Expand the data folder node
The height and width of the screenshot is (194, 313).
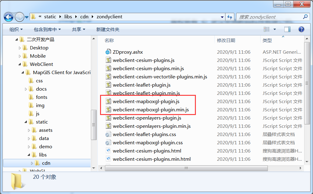(x=29, y=138)
